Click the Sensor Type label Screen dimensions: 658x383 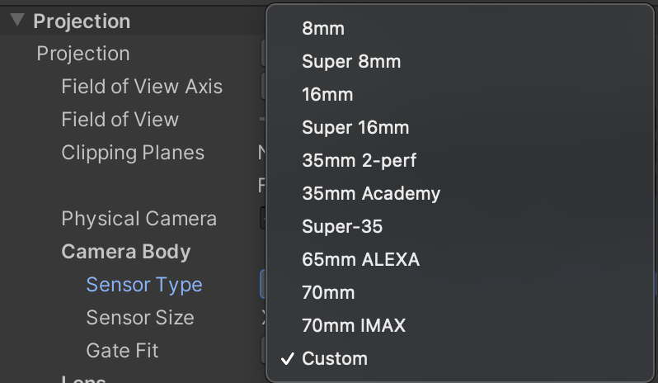pos(144,285)
